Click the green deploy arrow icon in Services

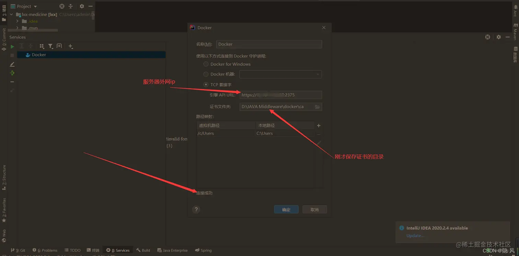click(12, 73)
